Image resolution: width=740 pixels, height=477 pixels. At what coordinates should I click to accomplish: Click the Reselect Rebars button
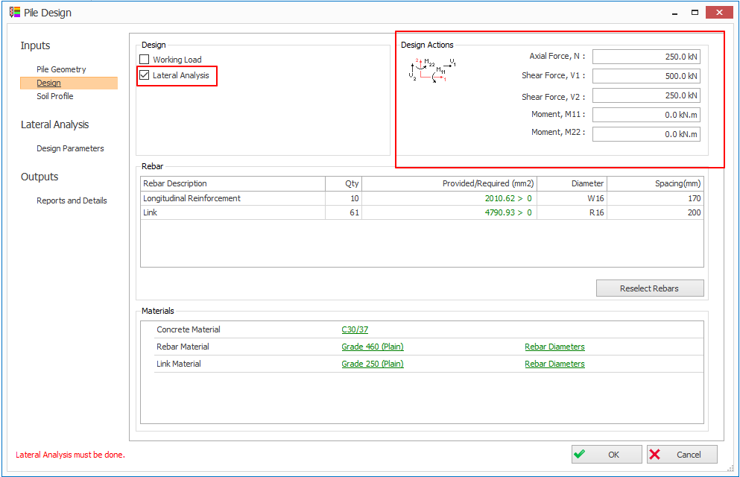[x=649, y=288]
